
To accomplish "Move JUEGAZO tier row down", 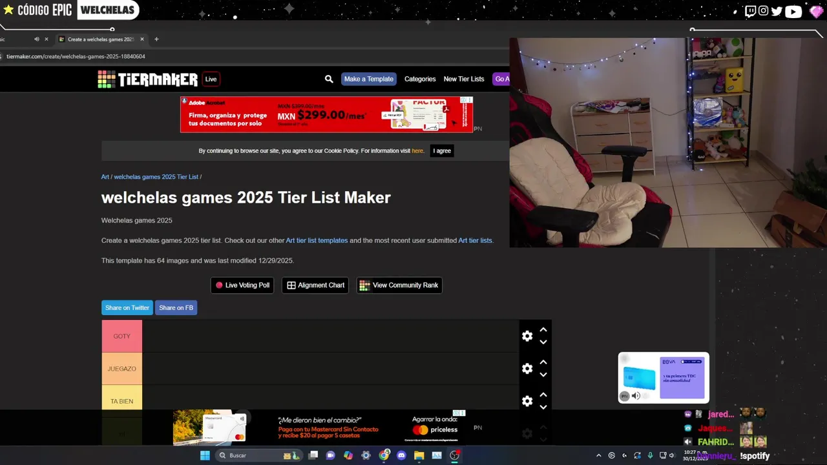I will (x=543, y=375).
